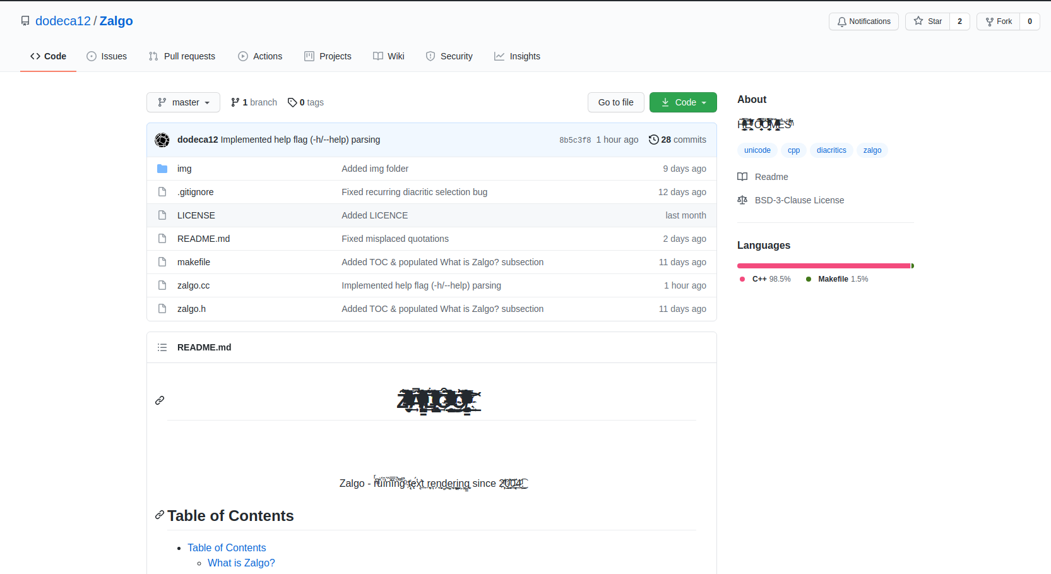Screen dimensions: 1051x574
Task: Open the makefile row's 'Added TOC' commit
Action: 442,262
